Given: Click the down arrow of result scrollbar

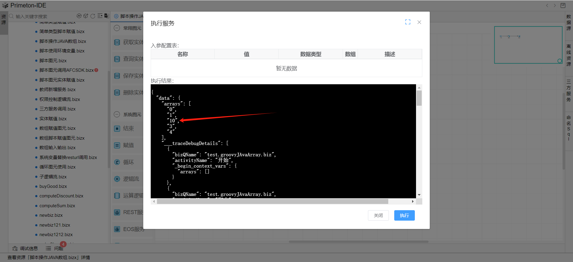Looking at the screenshot, I should 419,195.
